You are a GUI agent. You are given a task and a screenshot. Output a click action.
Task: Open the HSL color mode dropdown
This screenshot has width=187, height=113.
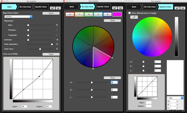[x=176, y=98]
